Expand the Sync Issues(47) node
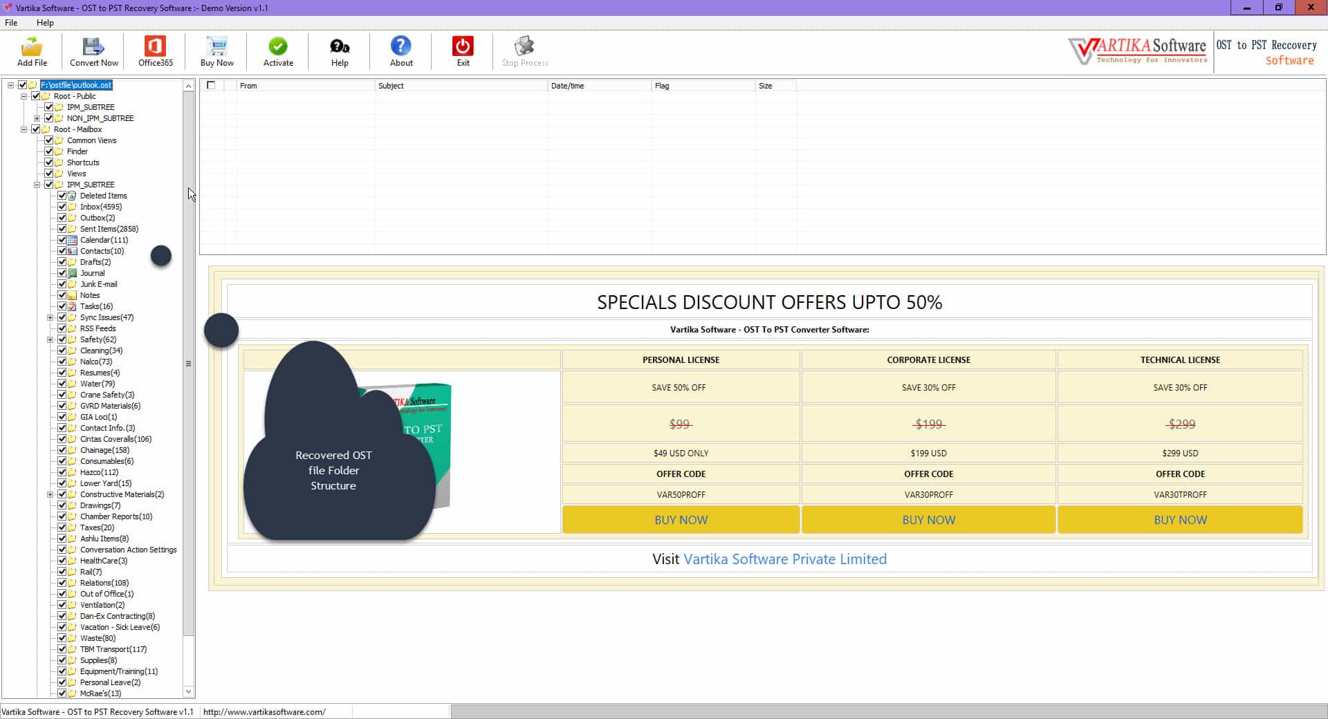 pyautogui.click(x=50, y=317)
